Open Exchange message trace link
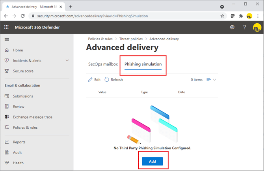The image size is (264, 171). [33, 117]
